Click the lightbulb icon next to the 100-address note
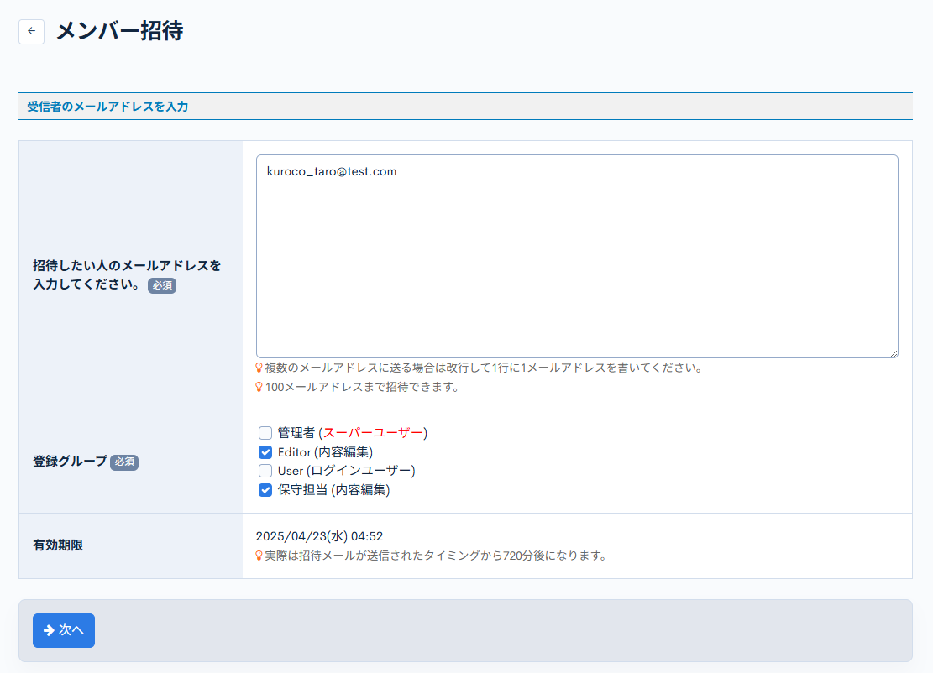 tap(259, 387)
